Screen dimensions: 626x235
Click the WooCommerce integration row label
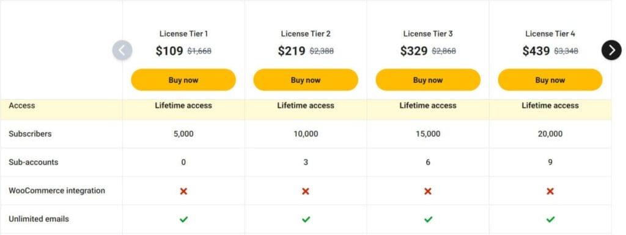coord(57,191)
